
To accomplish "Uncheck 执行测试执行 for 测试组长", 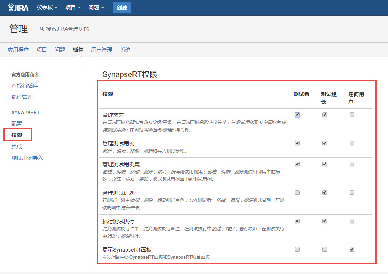I will point(325,221).
